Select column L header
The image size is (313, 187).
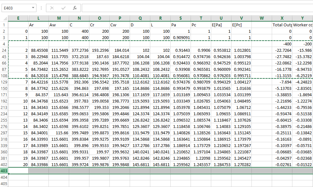(x=38, y=18)
